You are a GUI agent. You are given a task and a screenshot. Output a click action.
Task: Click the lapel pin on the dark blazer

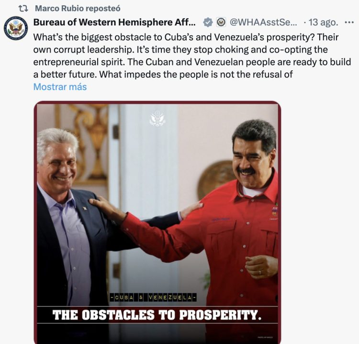coord(84,208)
